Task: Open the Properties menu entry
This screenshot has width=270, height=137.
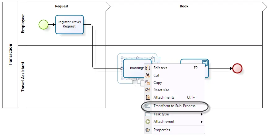Action: tap(174, 130)
